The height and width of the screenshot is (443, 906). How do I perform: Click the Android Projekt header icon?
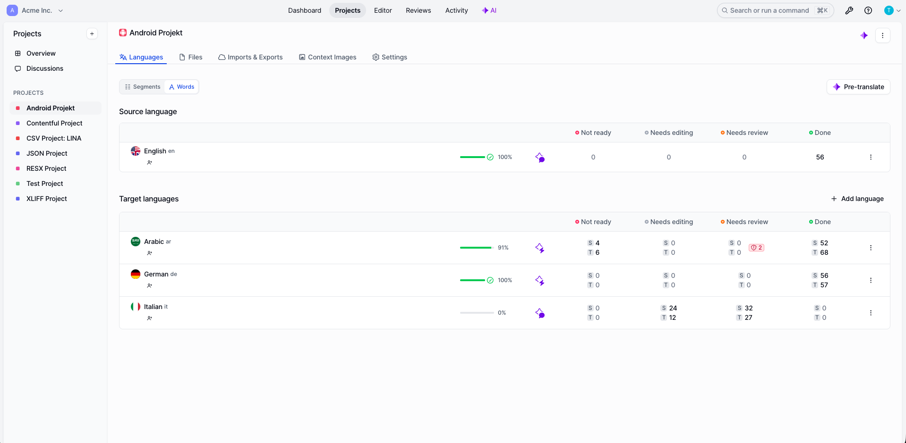123,33
